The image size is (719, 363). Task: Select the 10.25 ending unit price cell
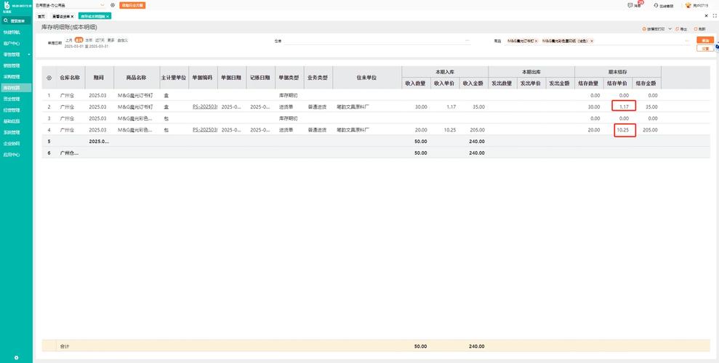pyautogui.click(x=624, y=130)
